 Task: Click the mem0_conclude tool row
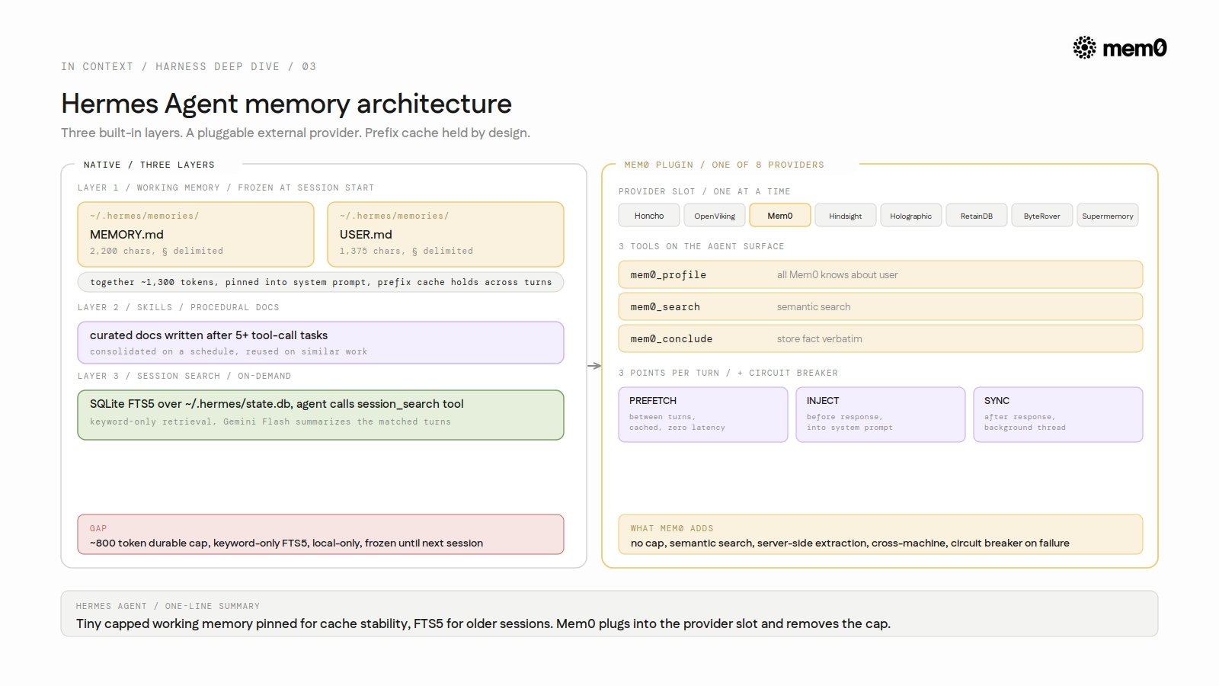click(881, 338)
